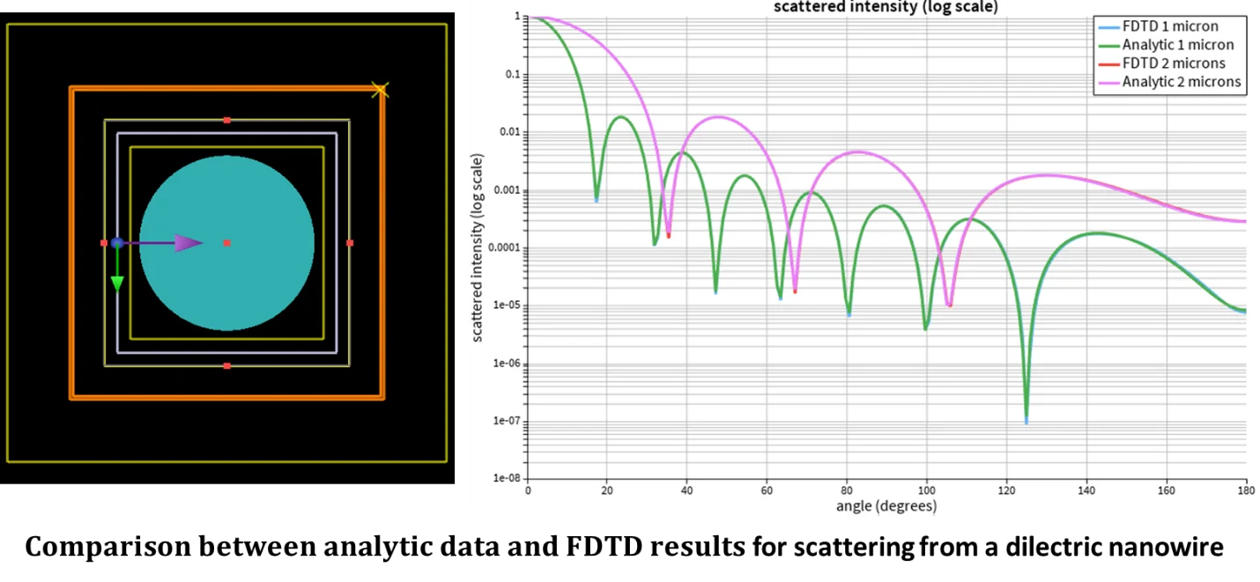Image resolution: width=1260 pixels, height=582 pixels.
Task: Select the teal nanowire circle
Action: pos(226,243)
